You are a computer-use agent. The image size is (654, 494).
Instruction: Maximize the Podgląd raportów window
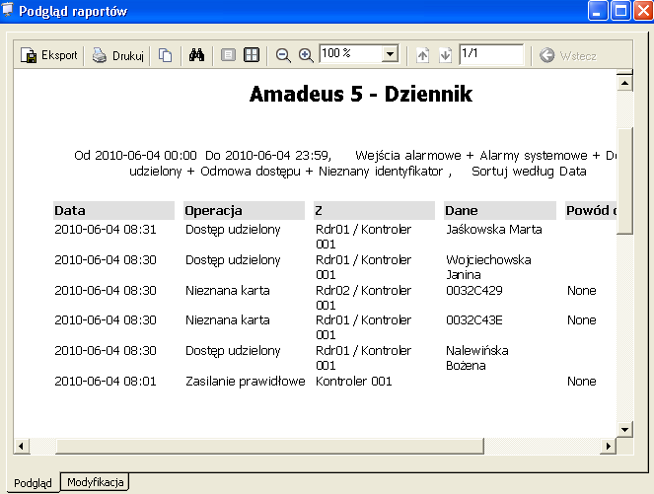coord(620,11)
